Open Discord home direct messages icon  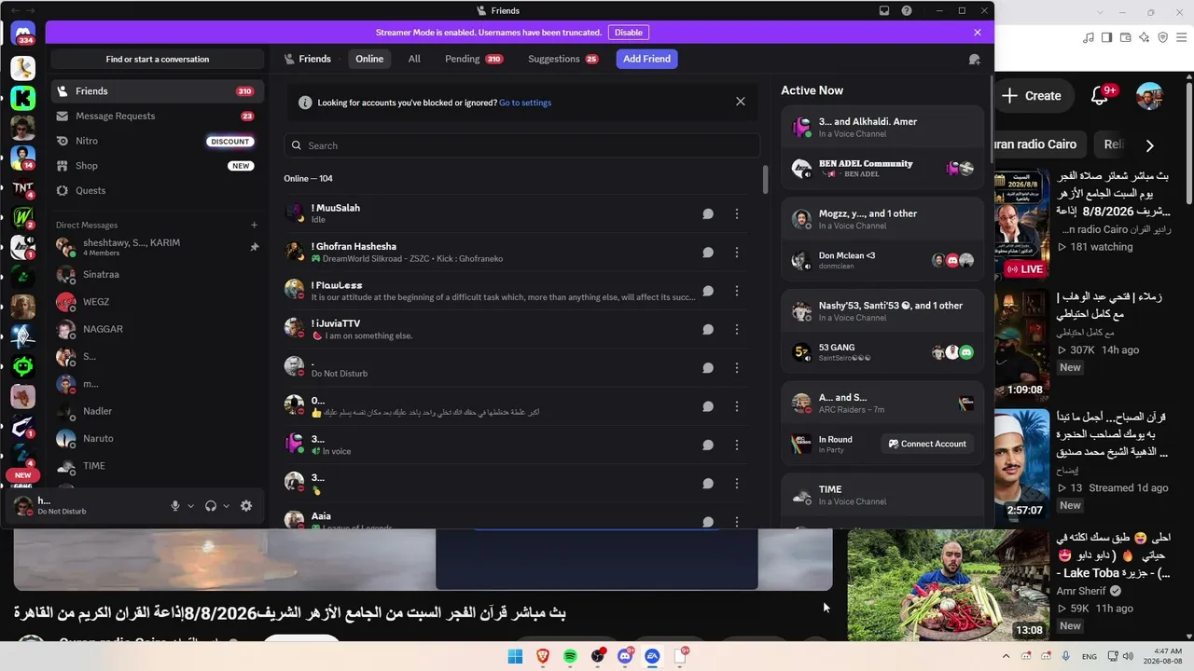(x=23, y=34)
